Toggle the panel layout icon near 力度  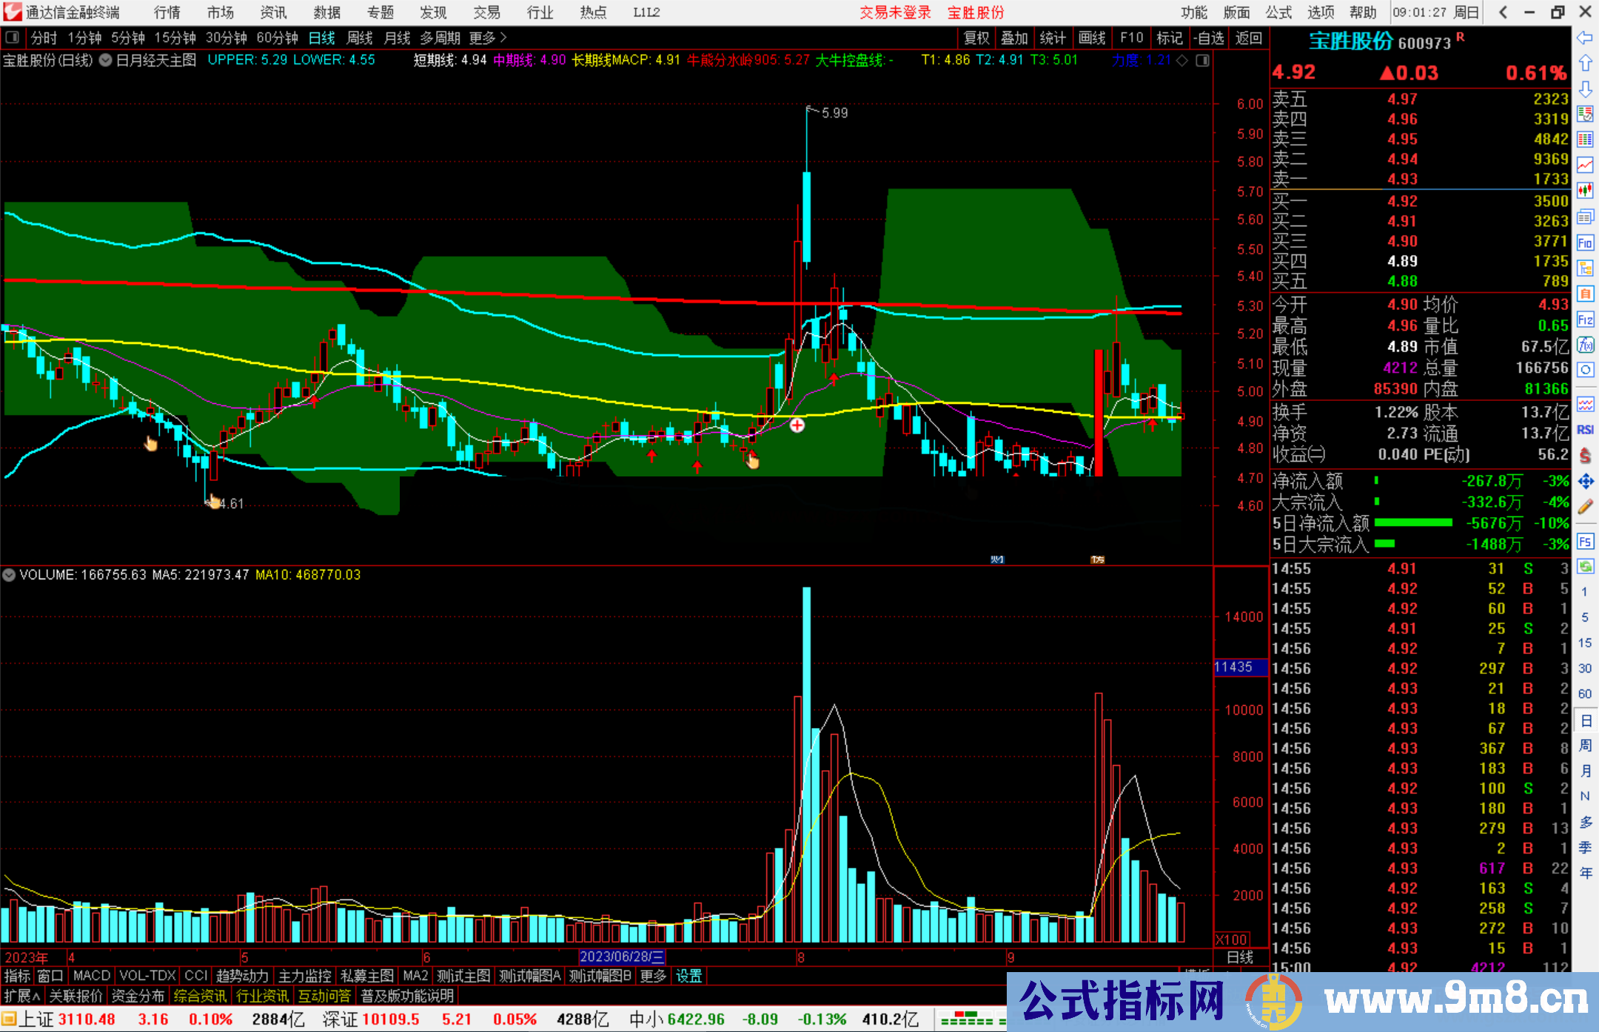click(x=1202, y=61)
